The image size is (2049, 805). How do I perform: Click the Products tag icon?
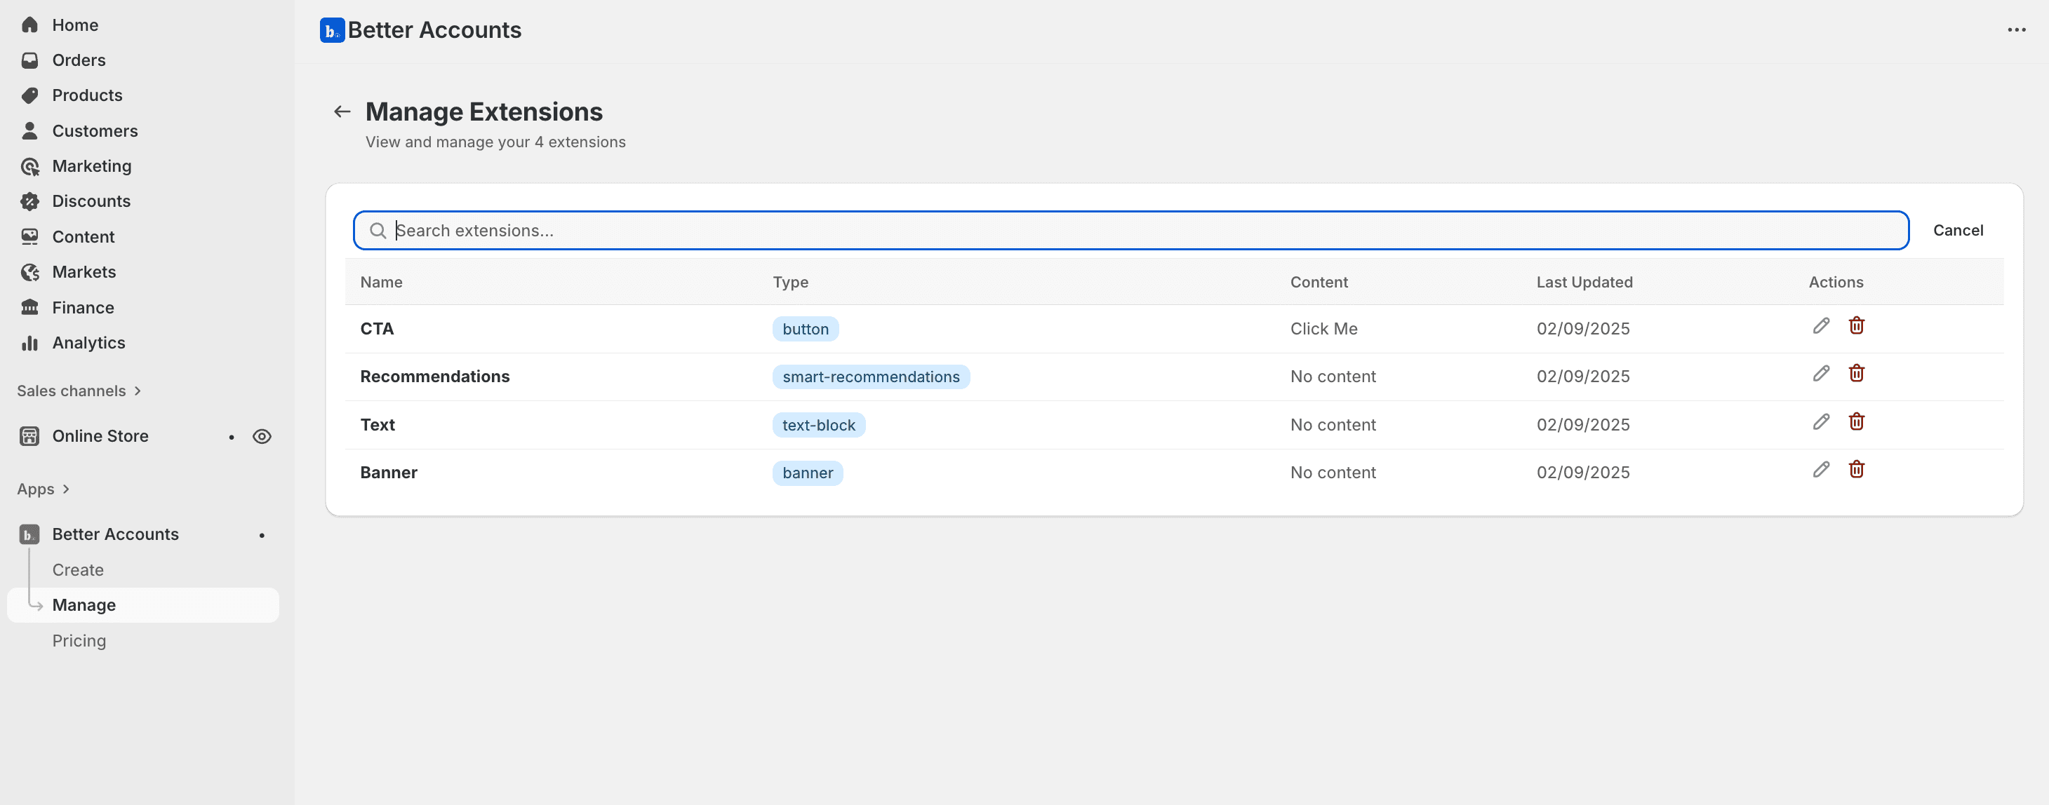[30, 95]
